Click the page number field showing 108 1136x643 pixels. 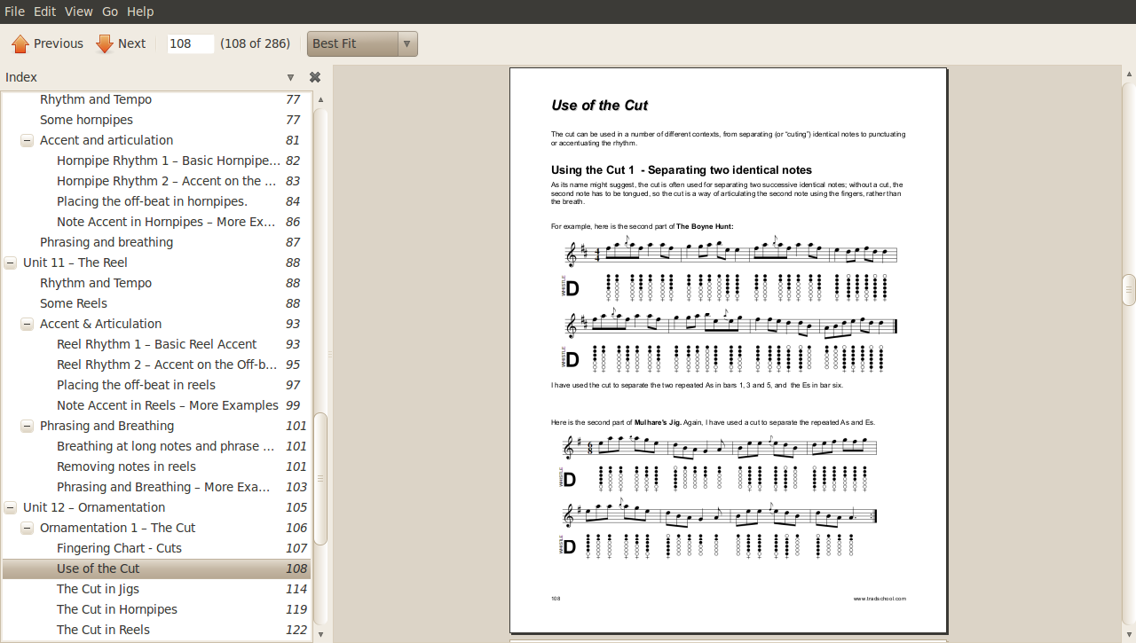(x=191, y=43)
